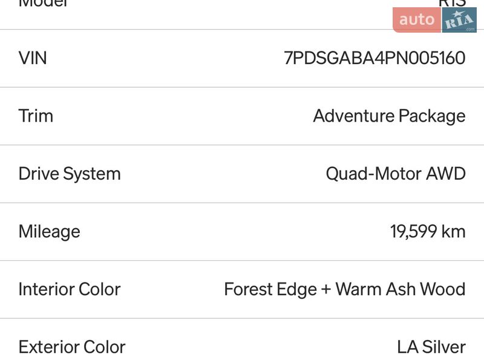Select the VIN label
The height and width of the screenshot is (363, 484).
click(33, 58)
